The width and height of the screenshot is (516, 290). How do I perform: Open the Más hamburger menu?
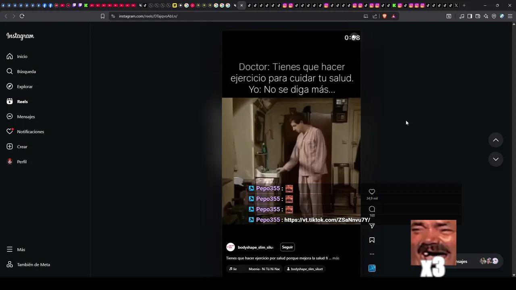(x=10, y=249)
